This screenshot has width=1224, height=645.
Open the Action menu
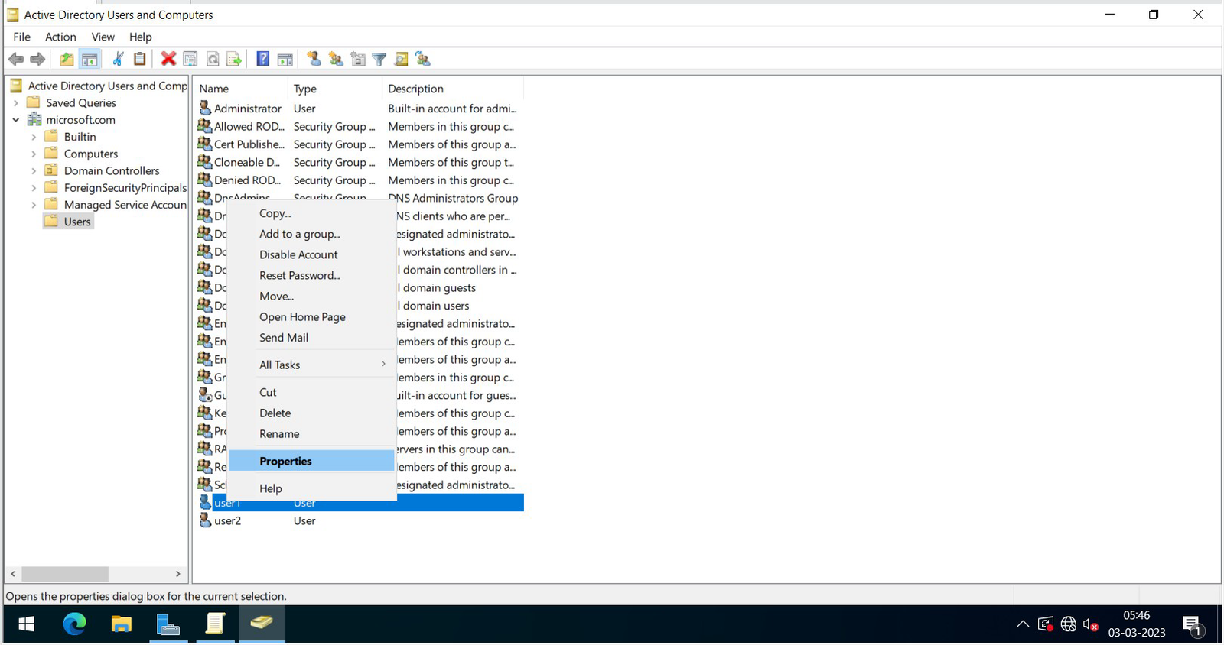pos(60,37)
